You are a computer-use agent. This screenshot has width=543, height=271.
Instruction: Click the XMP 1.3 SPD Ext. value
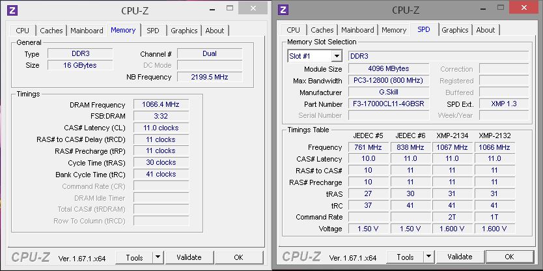(x=504, y=104)
